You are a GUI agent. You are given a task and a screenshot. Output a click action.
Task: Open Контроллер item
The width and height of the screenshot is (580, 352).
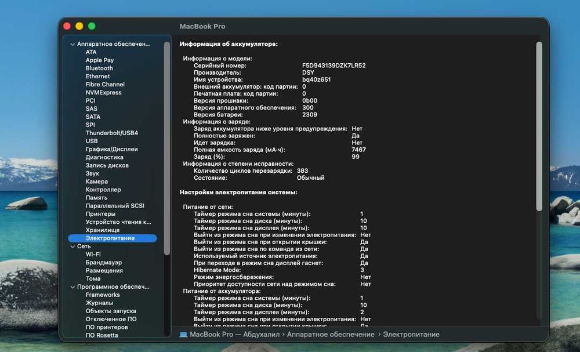click(103, 190)
